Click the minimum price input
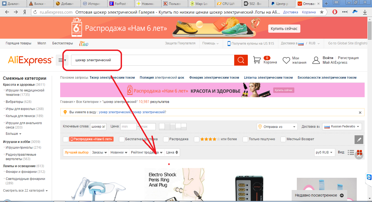372x202 pixels. (129, 127)
